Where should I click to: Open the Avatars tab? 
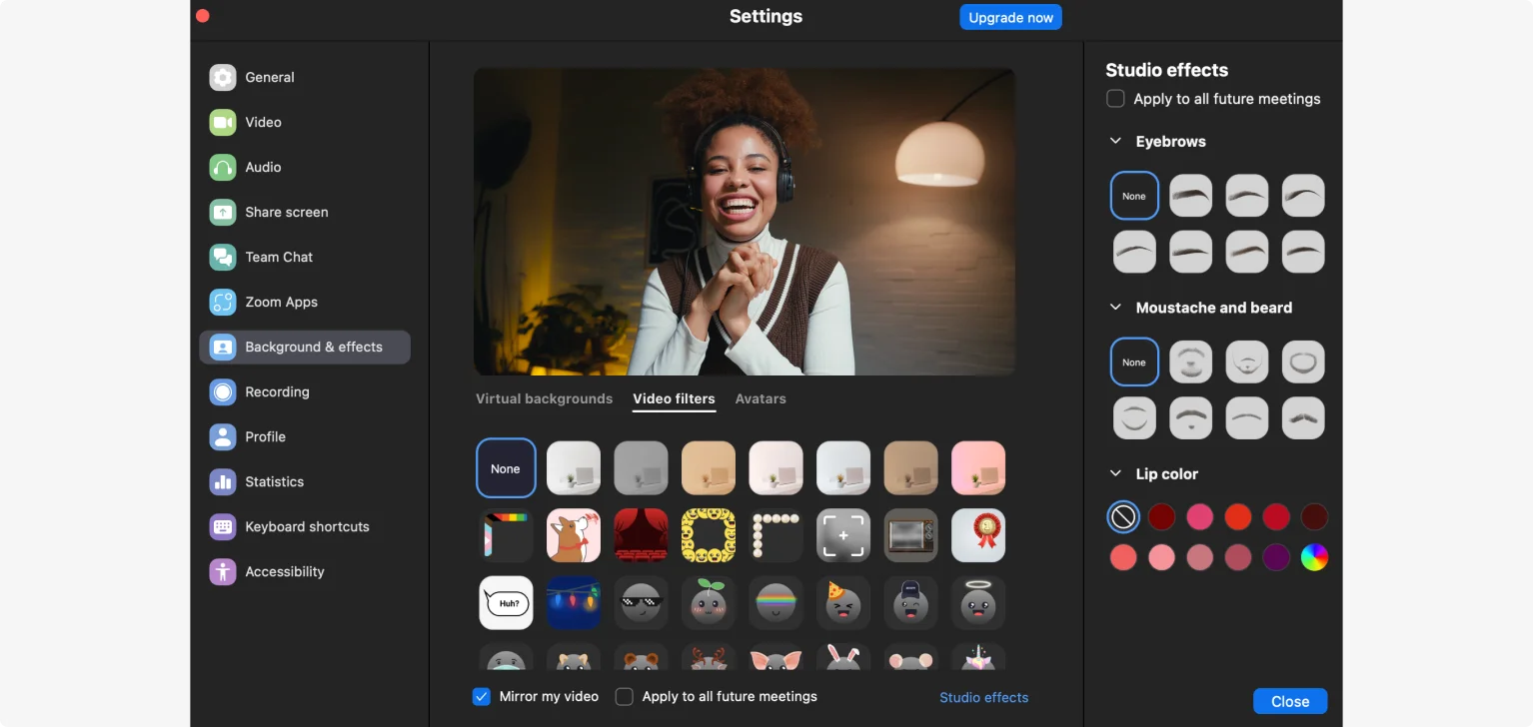(761, 398)
